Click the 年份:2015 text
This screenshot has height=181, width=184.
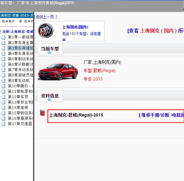(x=93, y=79)
